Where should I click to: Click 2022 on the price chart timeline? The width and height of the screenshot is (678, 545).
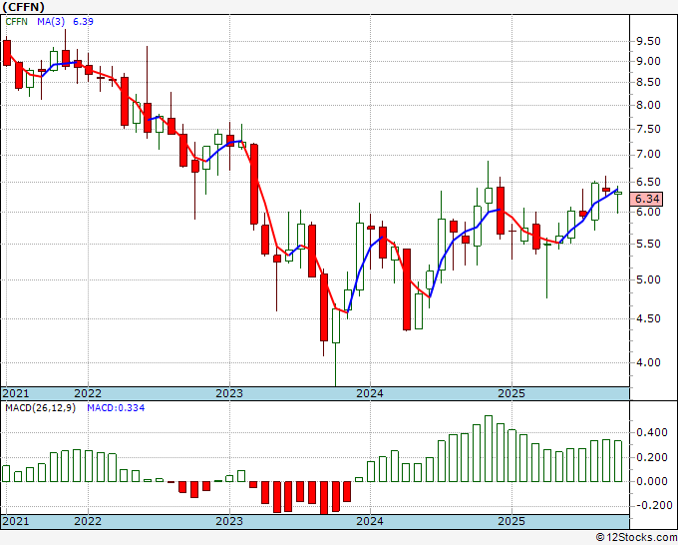click(x=88, y=393)
